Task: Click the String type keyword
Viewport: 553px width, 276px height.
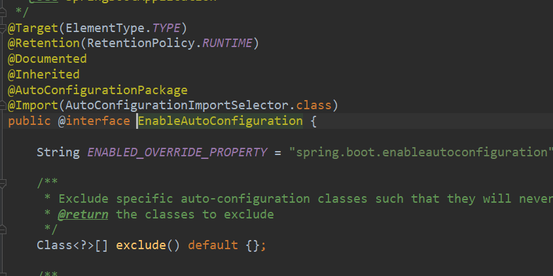Action: 58,152
